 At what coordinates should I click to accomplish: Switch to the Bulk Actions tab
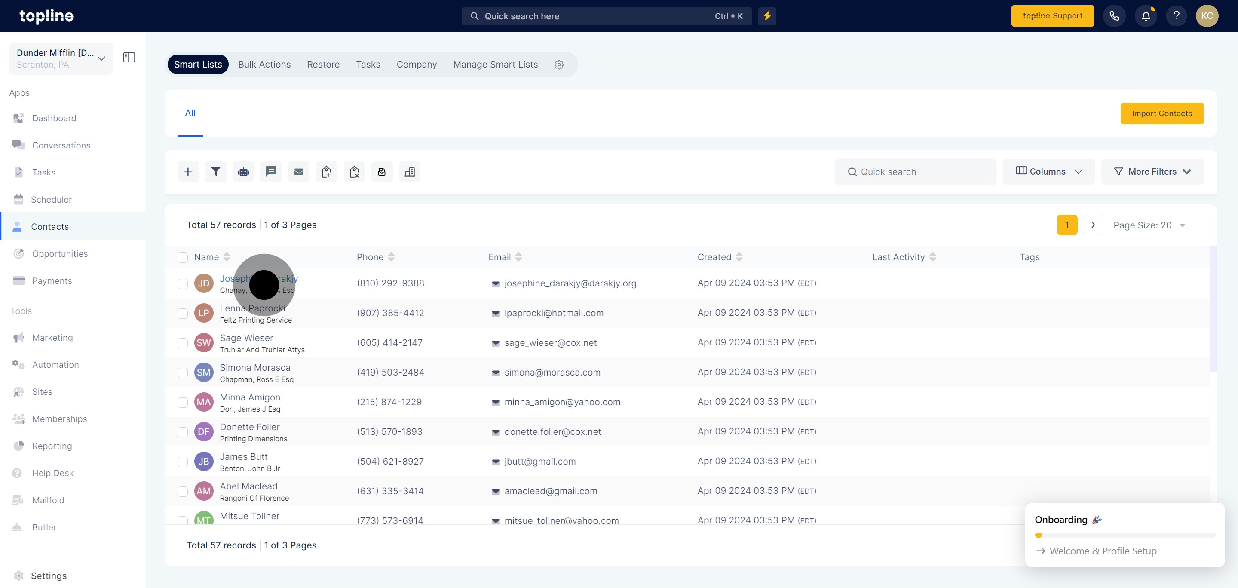pyautogui.click(x=264, y=65)
